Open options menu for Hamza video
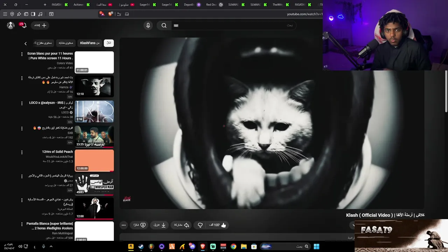The height and width of the screenshot is (252, 448). coord(22,78)
